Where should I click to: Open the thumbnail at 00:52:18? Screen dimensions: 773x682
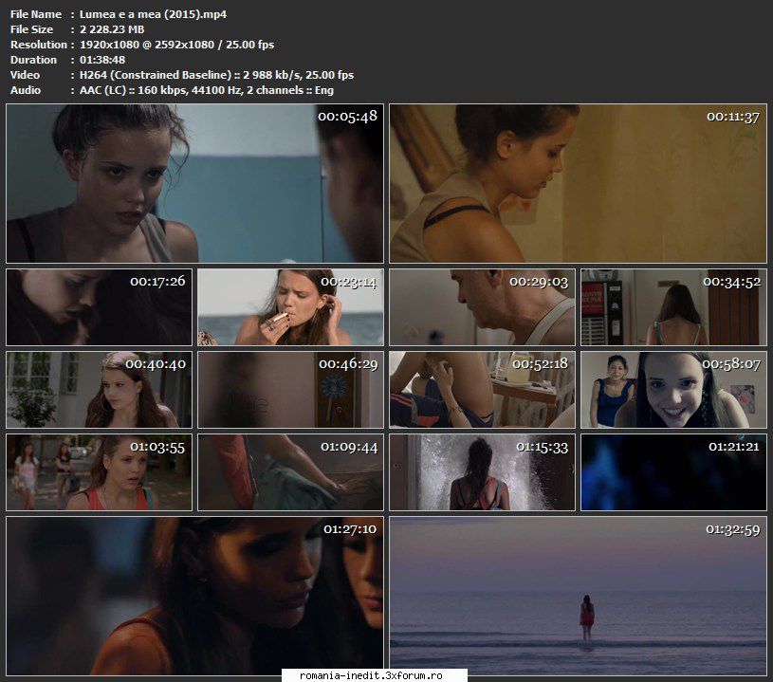click(x=482, y=390)
